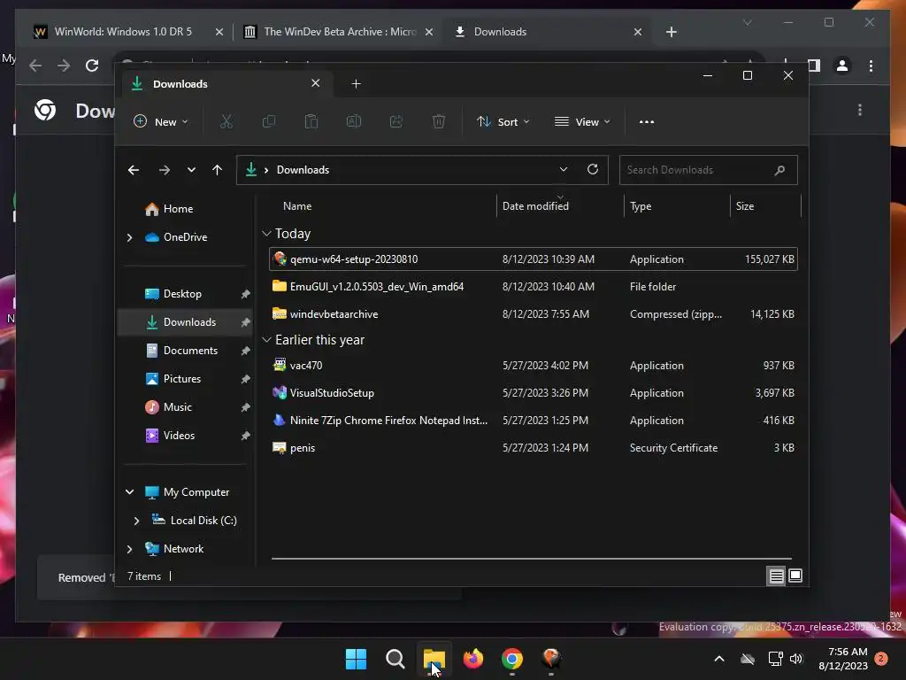
Task: Open the See more three-dots menu in Explorer
Action: [647, 122]
